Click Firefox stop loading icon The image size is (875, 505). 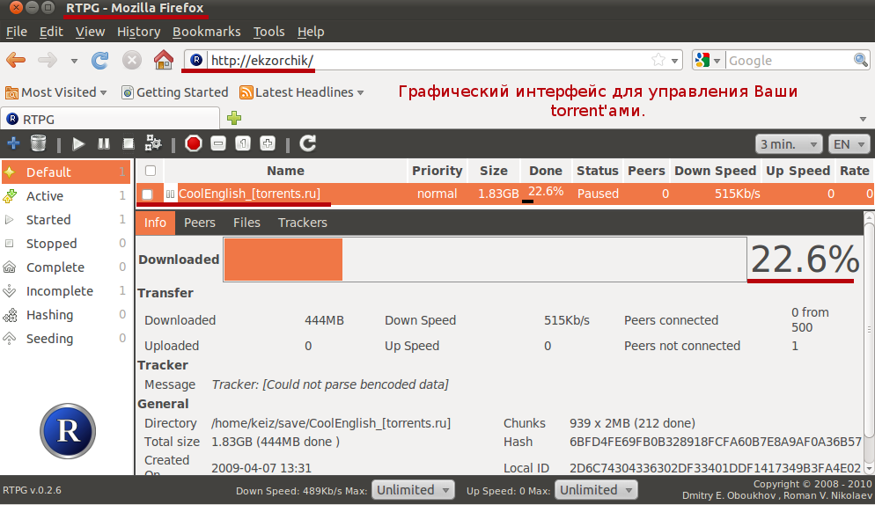[x=132, y=60]
